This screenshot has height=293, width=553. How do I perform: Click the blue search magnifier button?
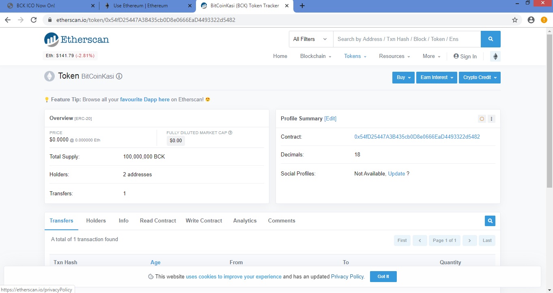[491, 39]
